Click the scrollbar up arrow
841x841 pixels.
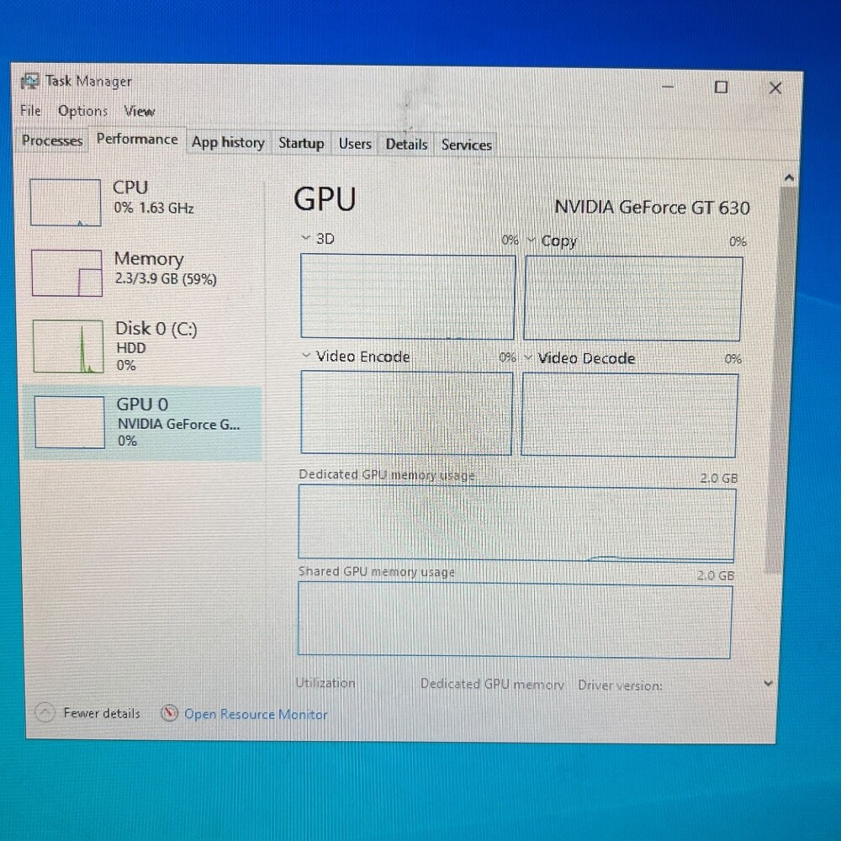click(789, 177)
